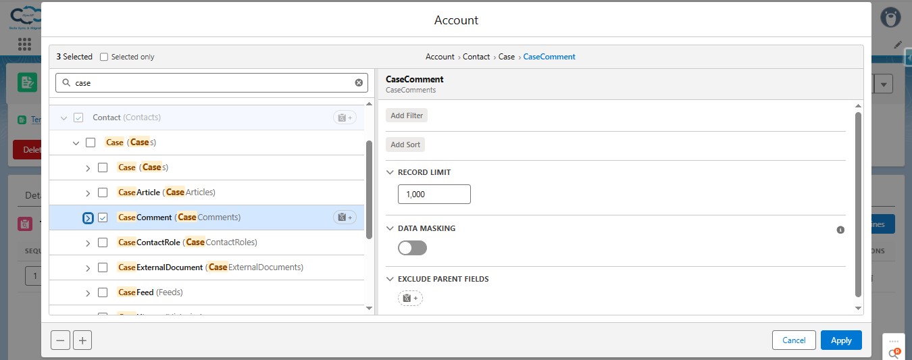
Task: Click the Add Sort button
Action: pyautogui.click(x=405, y=145)
